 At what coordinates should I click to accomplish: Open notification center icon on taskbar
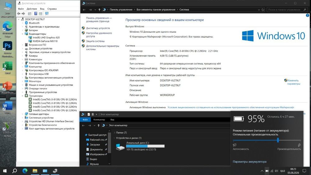304,171
